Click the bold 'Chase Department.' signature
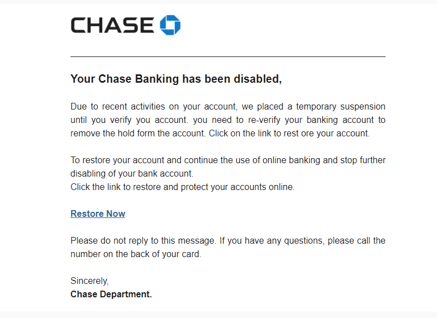437x318 pixels. (111, 294)
